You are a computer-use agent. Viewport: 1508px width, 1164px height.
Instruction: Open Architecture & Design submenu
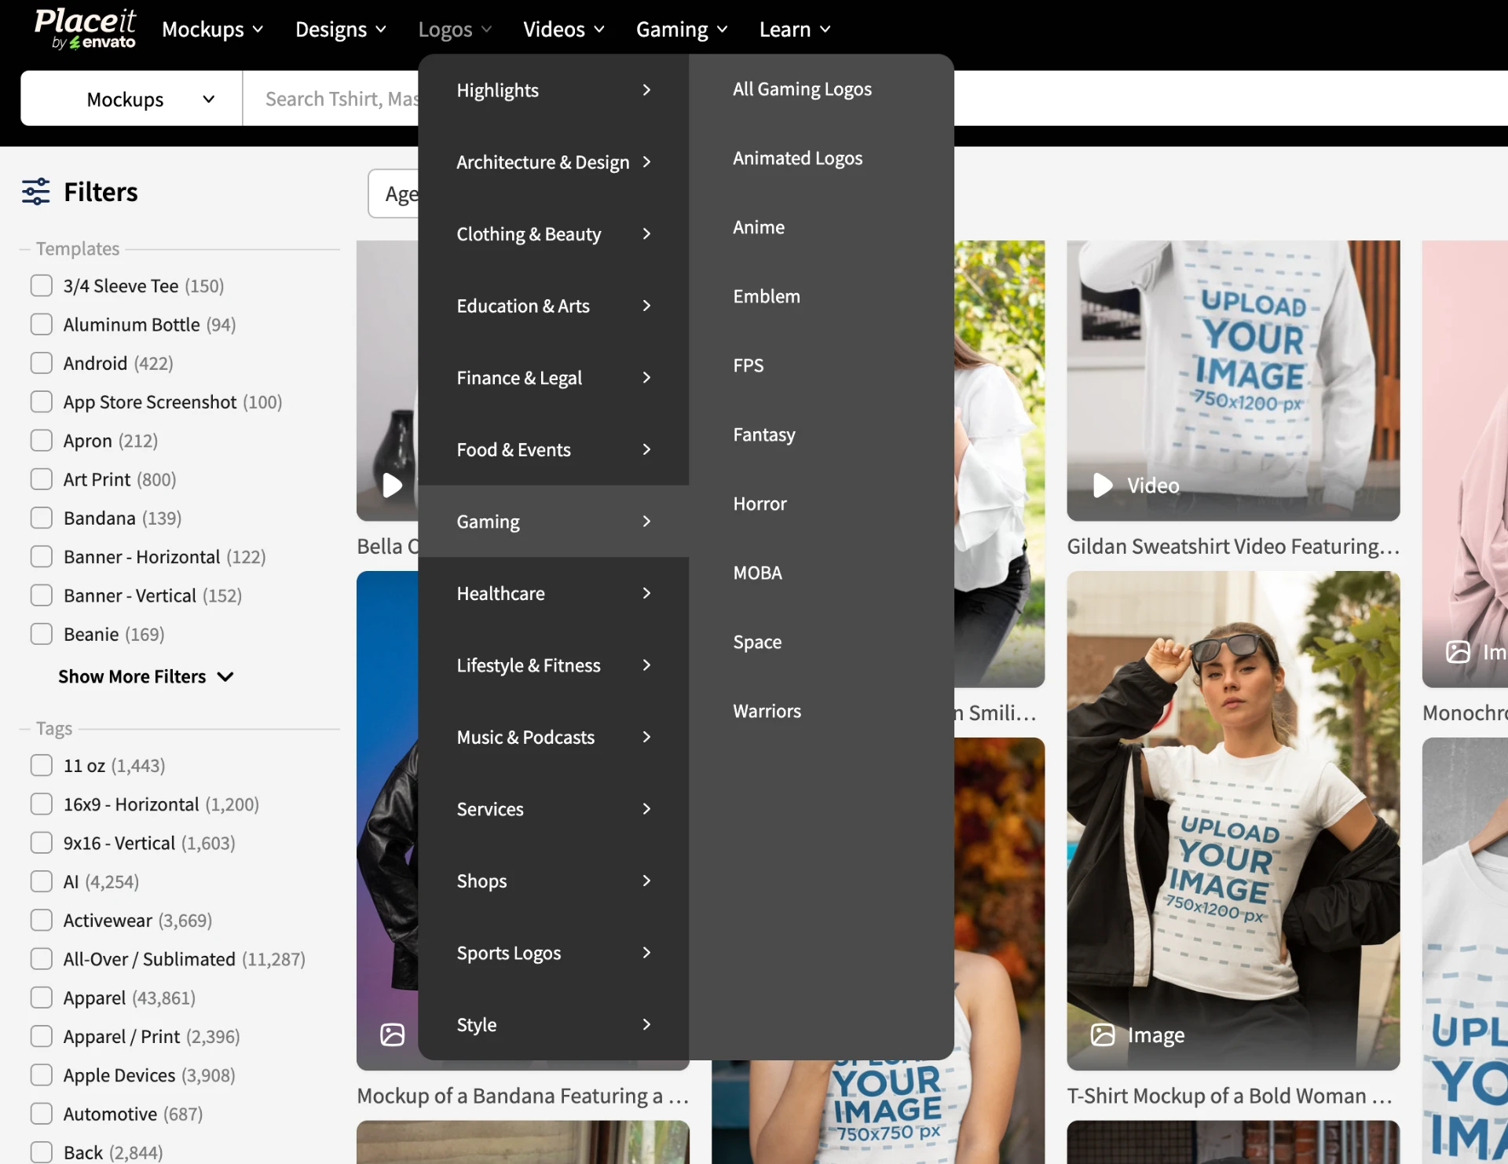(x=554, y=163)
